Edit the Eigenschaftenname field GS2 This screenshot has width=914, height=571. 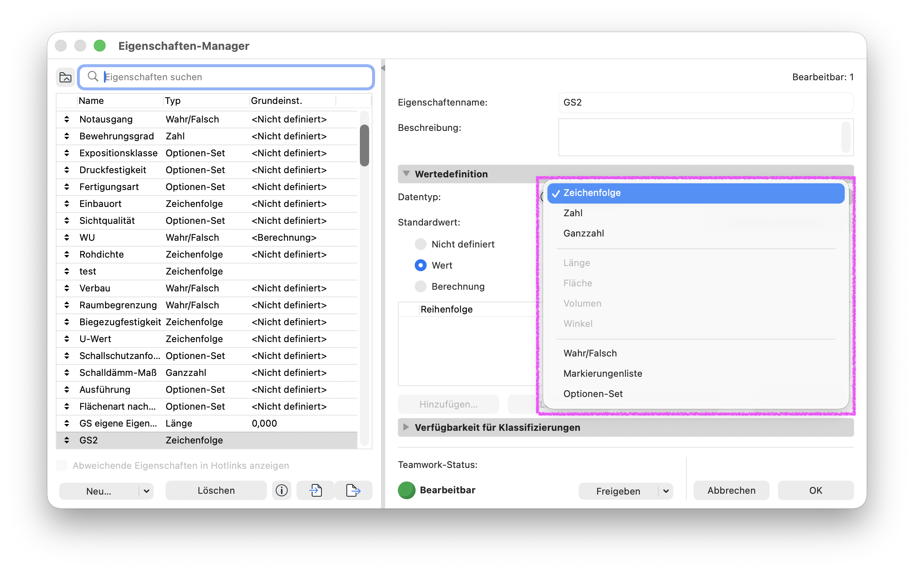(x=706, y=103)
